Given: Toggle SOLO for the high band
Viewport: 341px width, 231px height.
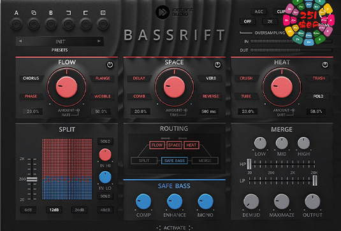Looking at the screenshot, I should click(105, 141).
